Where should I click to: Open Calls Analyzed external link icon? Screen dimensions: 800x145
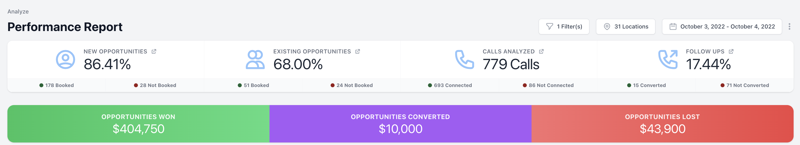[x=541, y=52]
